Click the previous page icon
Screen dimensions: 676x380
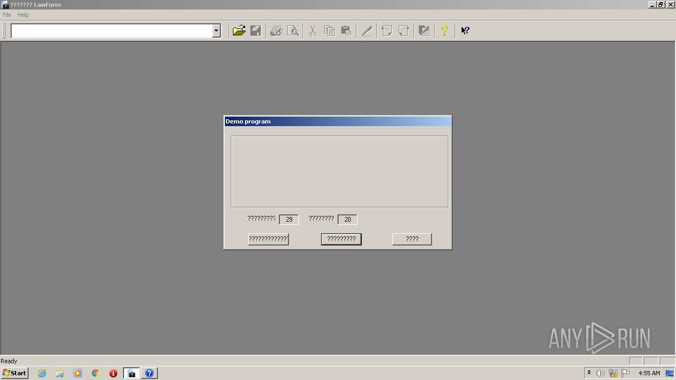387,31
